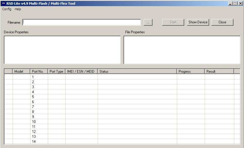Click the browse file '...' button
This screenshot has height=148, width=244.
click(148, 22)
